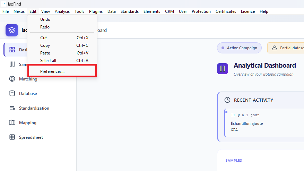This screenshot has height=171, width=304.
Task: Click the IsoFind title bar app icon
Action: [3, 4]
